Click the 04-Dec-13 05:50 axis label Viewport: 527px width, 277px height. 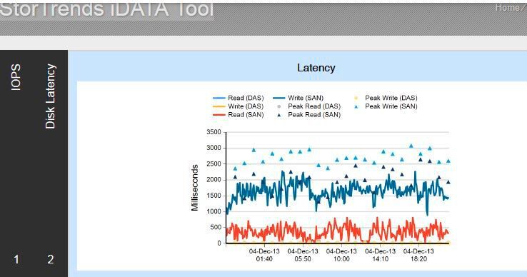303,255
